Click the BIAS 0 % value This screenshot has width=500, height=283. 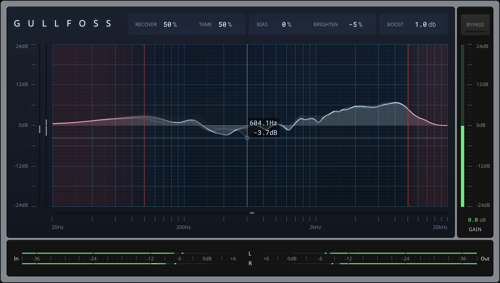pos(287,25)
